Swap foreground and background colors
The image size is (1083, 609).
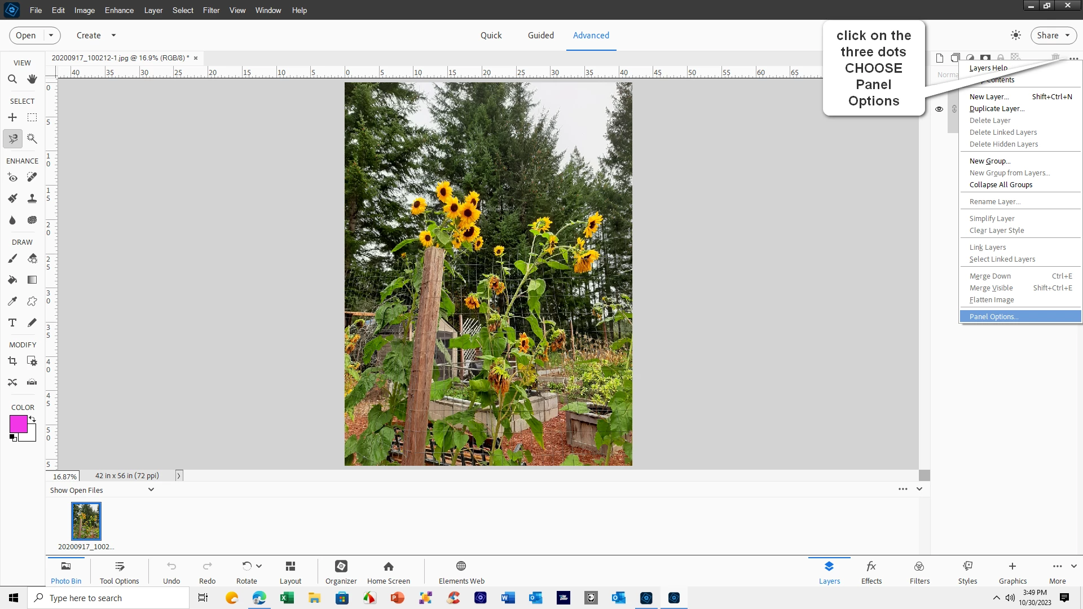click(x=33, y=419)
